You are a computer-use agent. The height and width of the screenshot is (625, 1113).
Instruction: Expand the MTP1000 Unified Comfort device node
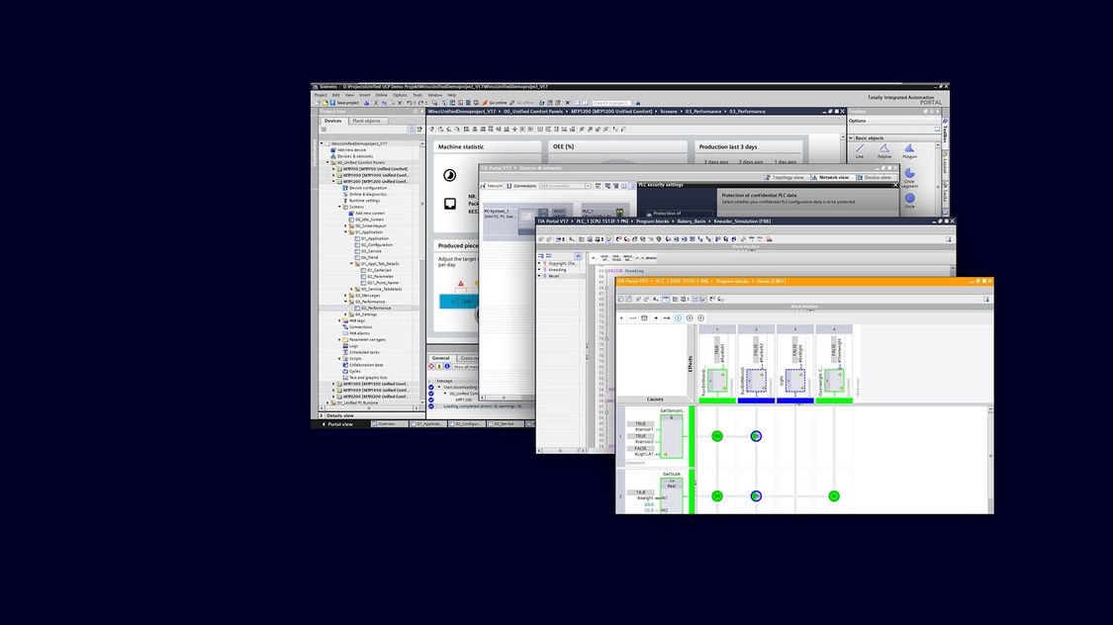pyautogui.click(x=333, y=175)
